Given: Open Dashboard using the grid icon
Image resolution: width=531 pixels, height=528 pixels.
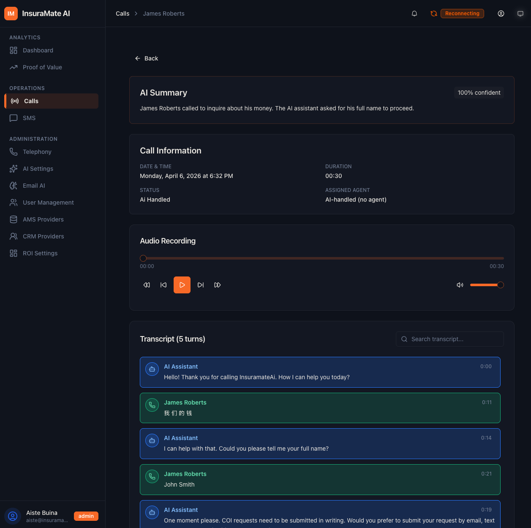Looking at the screenshot, I should [14, 50].
